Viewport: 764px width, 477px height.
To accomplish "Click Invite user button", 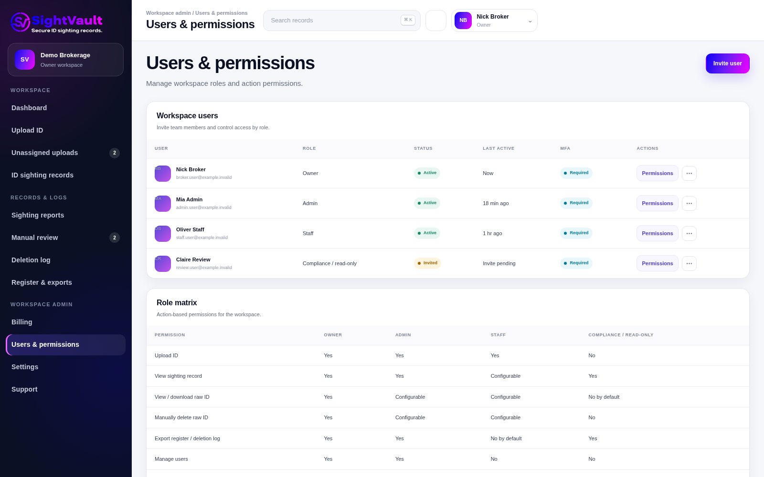I will (x=728, y=63).
